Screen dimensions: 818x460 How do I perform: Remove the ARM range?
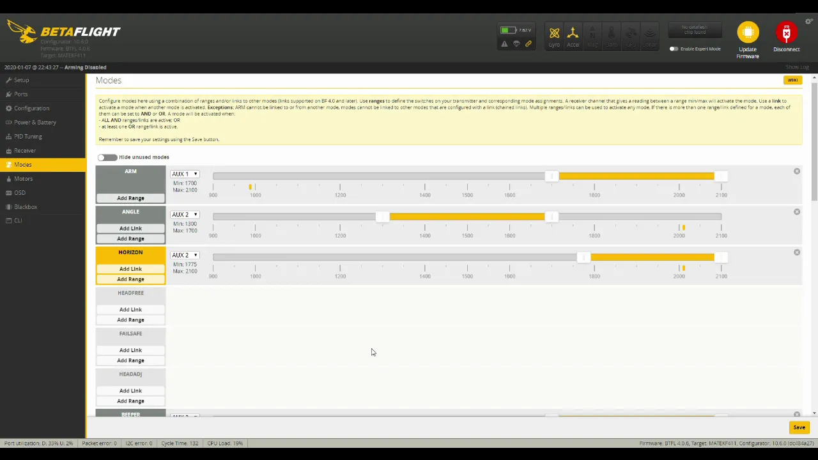pos(797,171)
